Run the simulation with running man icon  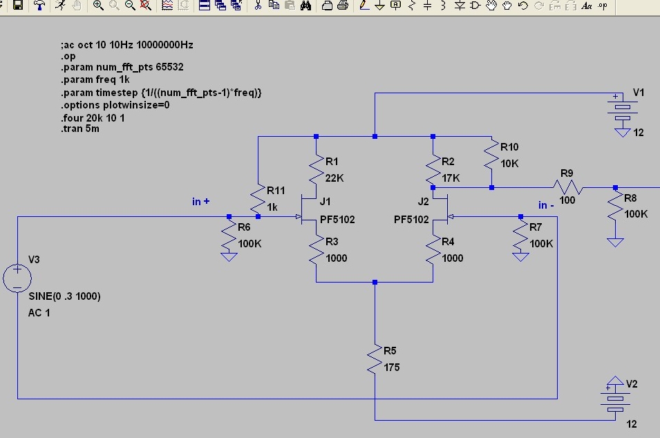(x=61, y=5)
